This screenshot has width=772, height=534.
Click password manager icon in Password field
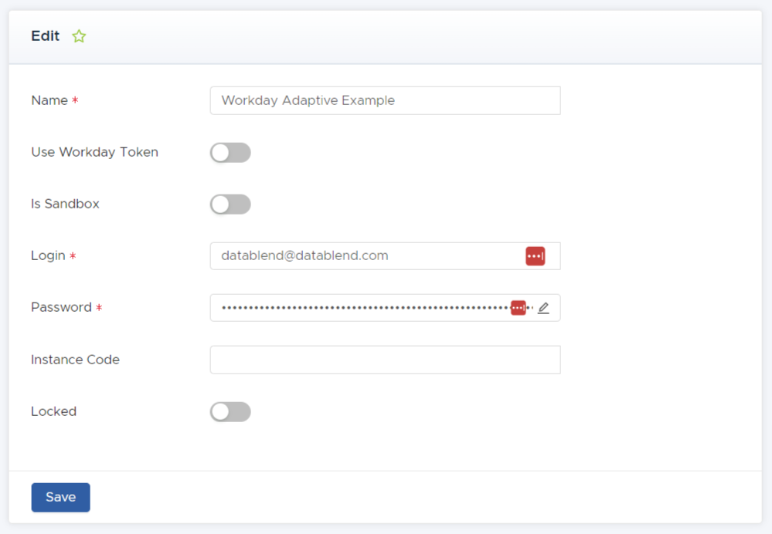[519, 308]
